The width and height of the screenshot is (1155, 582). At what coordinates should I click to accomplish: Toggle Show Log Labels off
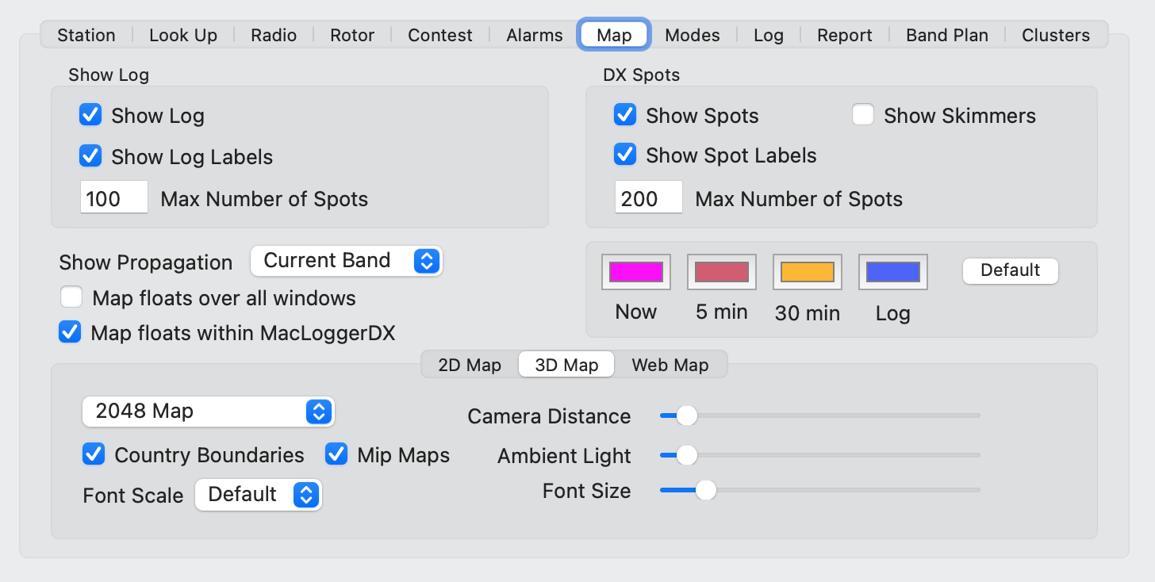pos(90,156)
